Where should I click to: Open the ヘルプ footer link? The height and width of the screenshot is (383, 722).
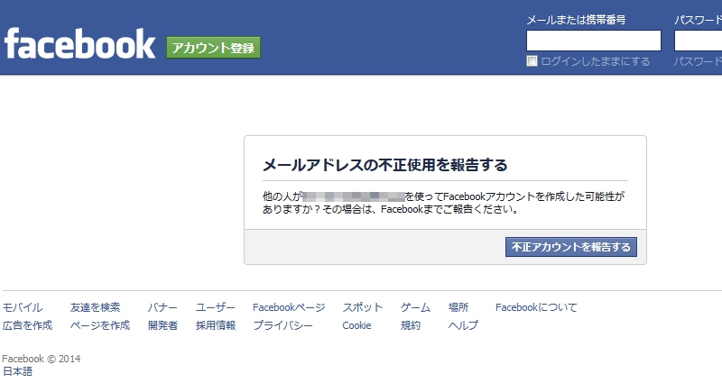(x=463, y=325)
